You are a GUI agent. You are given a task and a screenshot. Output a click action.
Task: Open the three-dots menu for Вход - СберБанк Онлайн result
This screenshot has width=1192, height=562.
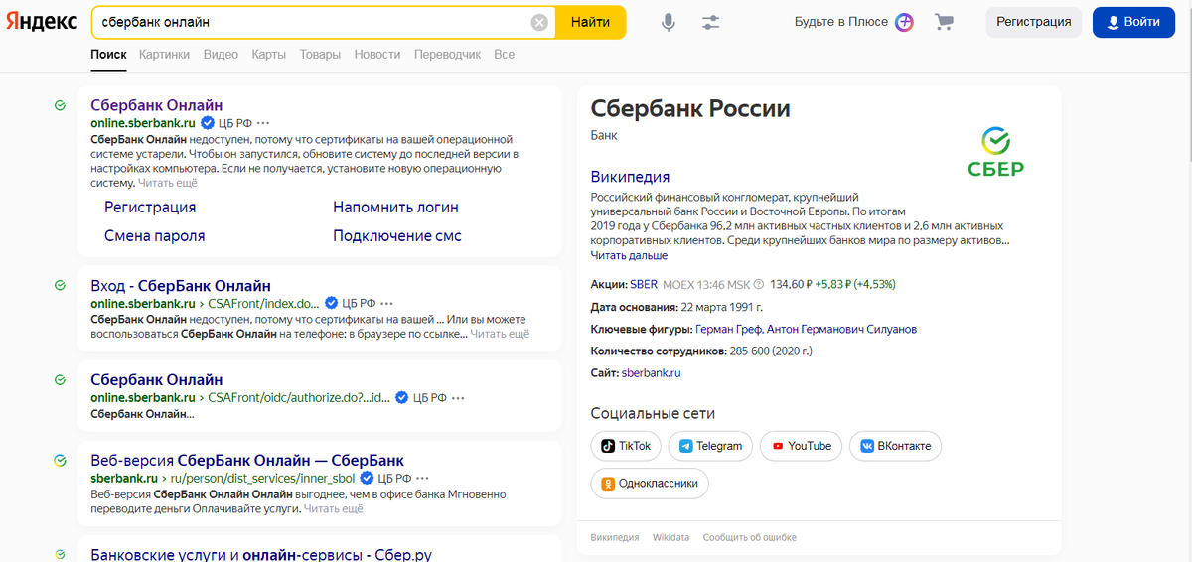(x=386, y=304)
